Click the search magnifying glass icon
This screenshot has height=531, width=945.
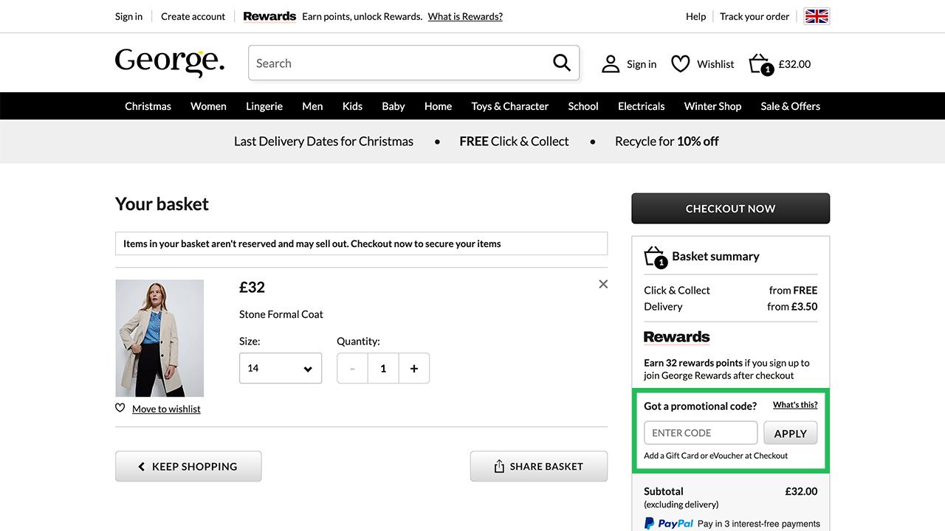[x=562, y=63]
